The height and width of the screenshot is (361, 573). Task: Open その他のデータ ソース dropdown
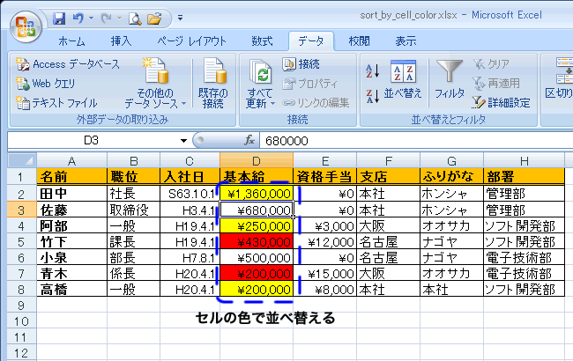[155, 84]
